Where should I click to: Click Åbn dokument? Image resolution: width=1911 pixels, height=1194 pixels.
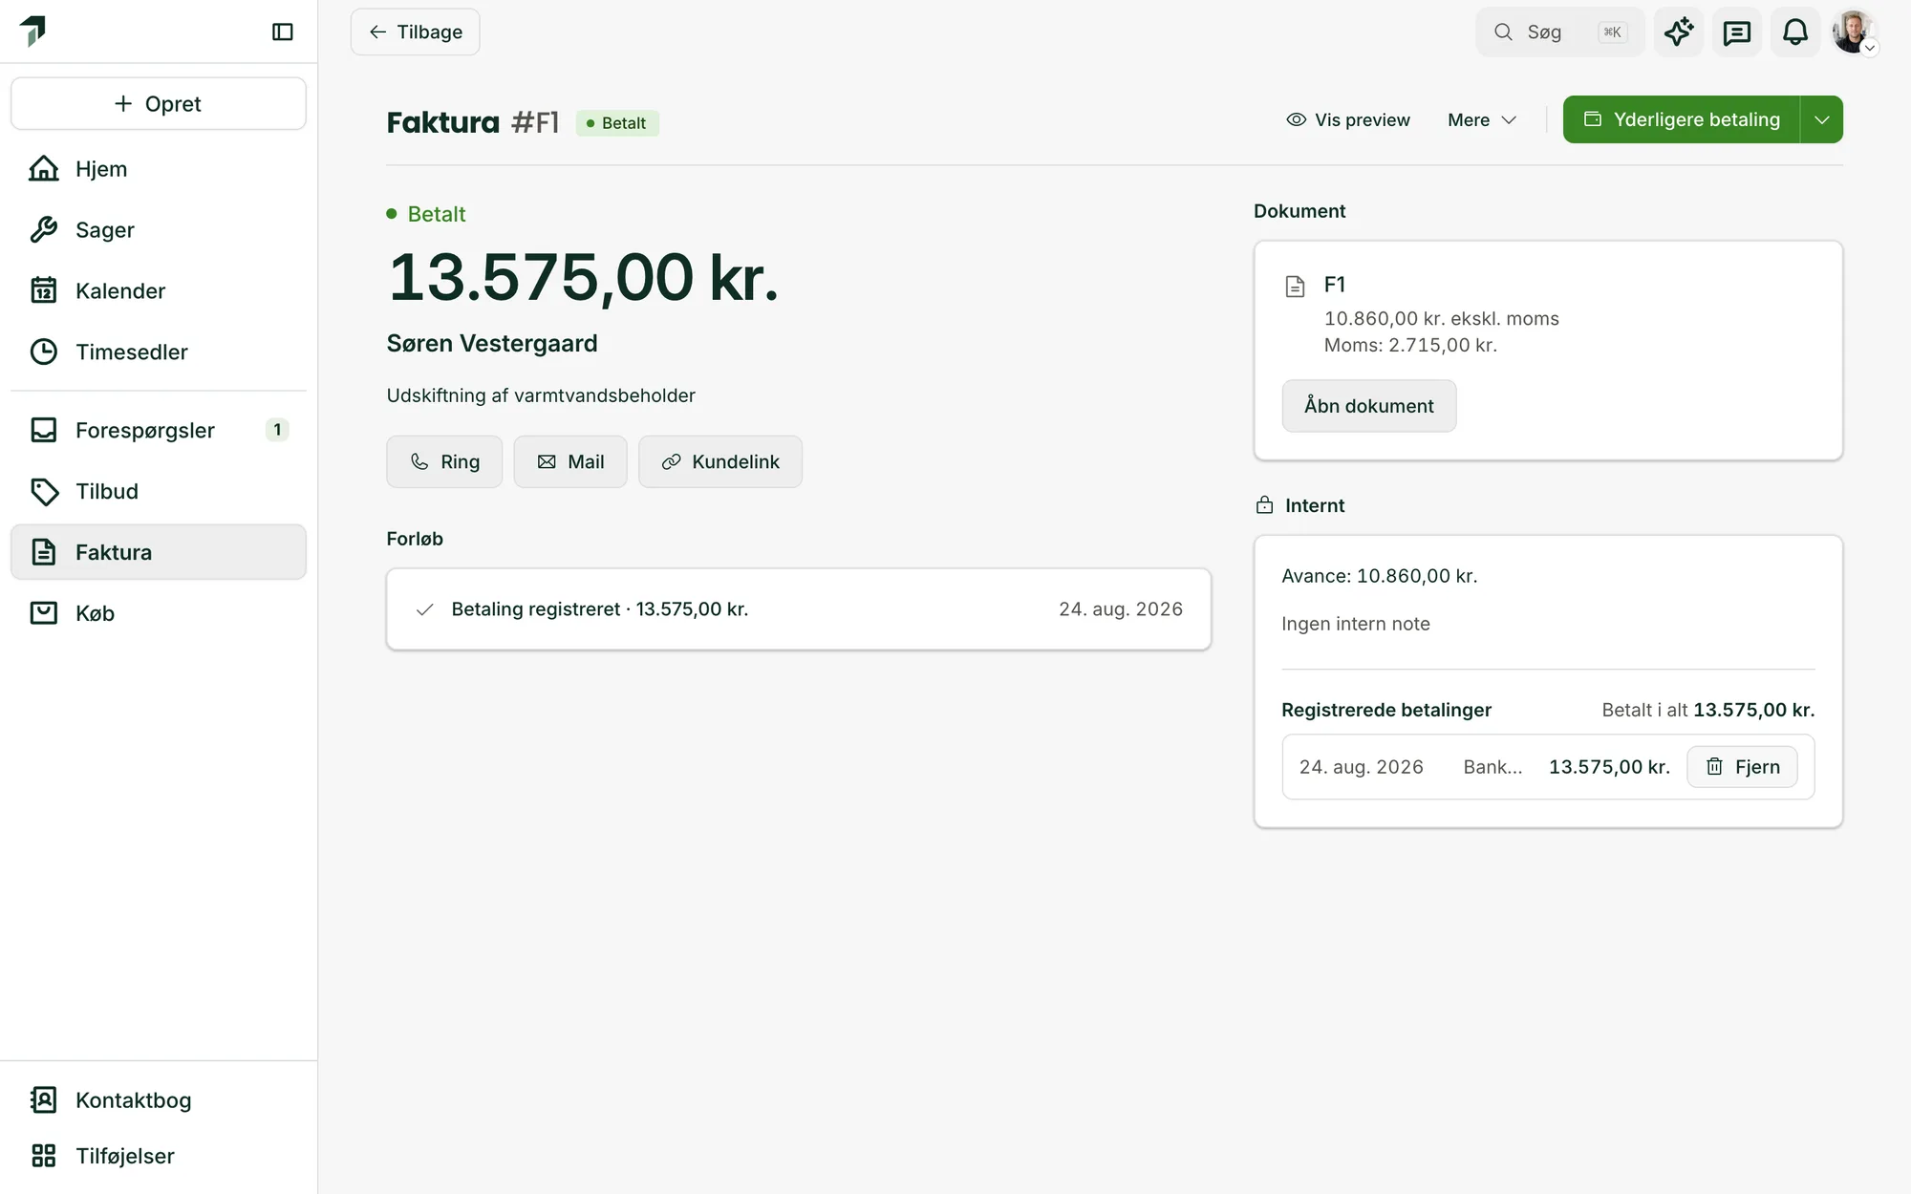pyautogui.click(x=1369, y=406)
